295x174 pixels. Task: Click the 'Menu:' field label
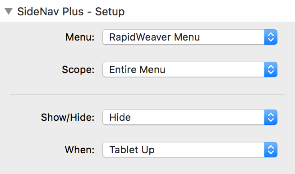pyautogui.click(x=80, y=37)
